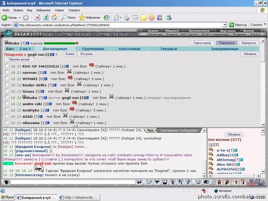The height and width of the screenshot is (201, 268).
Task: Select radio button for Andriyko challenge
Action: 7,109
